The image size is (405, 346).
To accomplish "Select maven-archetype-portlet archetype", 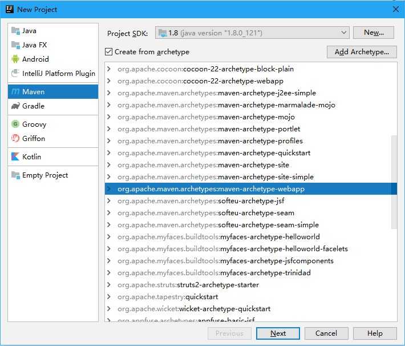I will (x=251, y=129).
